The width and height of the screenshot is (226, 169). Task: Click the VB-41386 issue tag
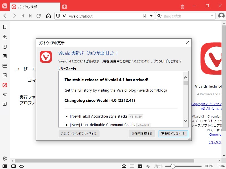click(136, 116)
